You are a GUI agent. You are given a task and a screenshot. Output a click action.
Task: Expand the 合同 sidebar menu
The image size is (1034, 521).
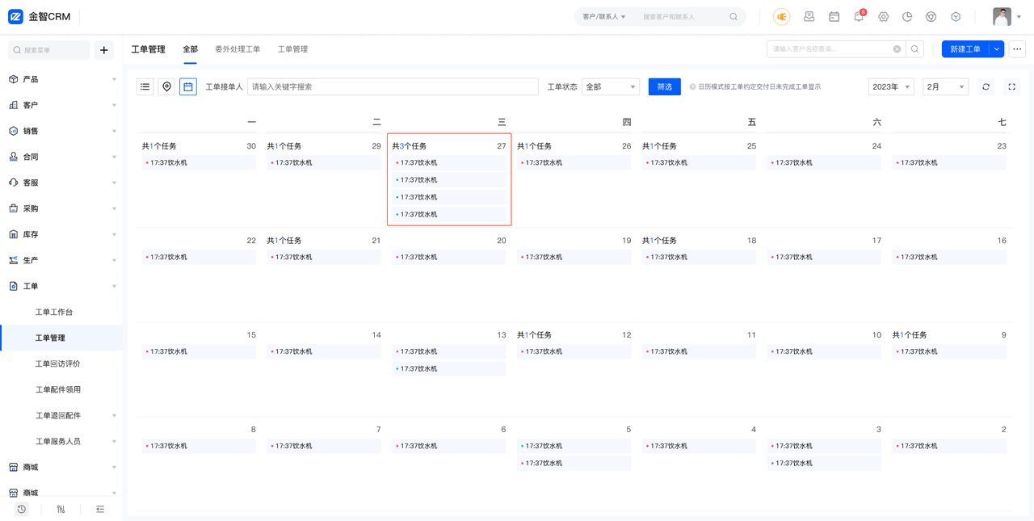[61, 157]
